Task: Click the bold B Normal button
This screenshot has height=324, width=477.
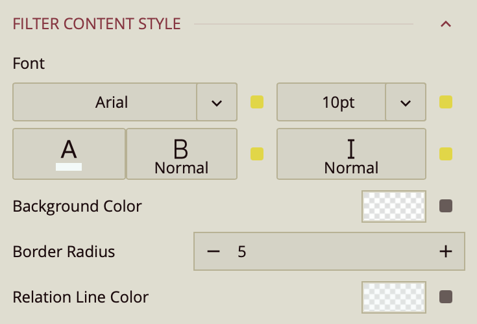Action: [181, 154]
